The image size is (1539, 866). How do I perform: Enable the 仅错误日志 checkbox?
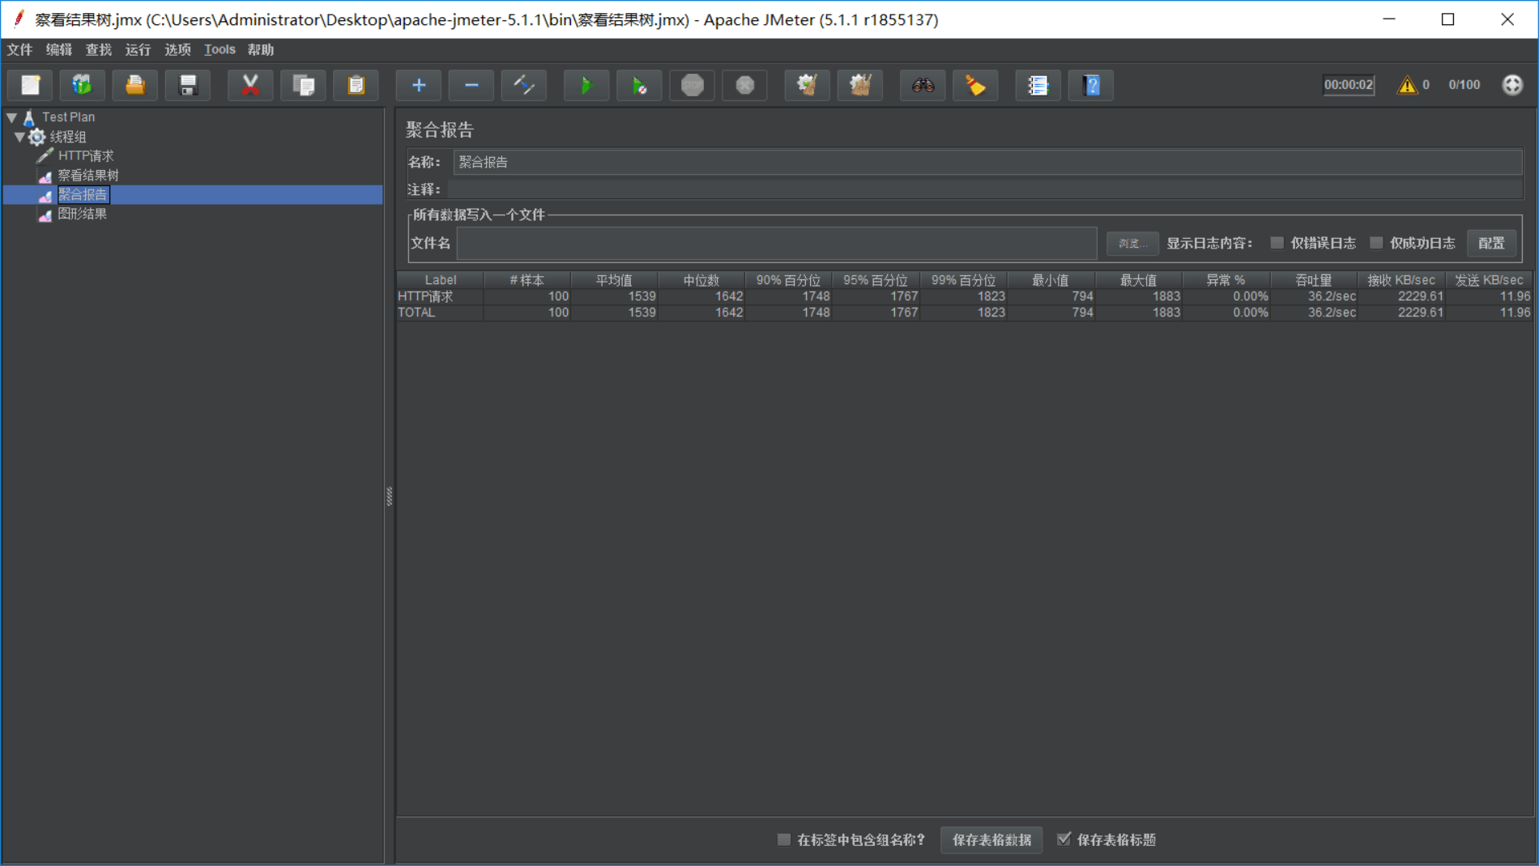coord(1277,243)
